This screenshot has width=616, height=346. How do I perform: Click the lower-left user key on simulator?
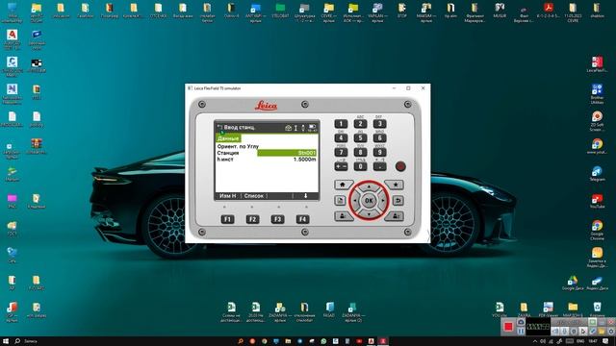click(343, 216)
